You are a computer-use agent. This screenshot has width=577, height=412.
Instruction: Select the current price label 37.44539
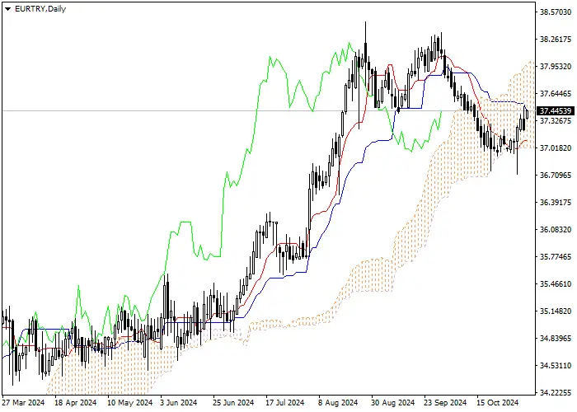point(556,111)
